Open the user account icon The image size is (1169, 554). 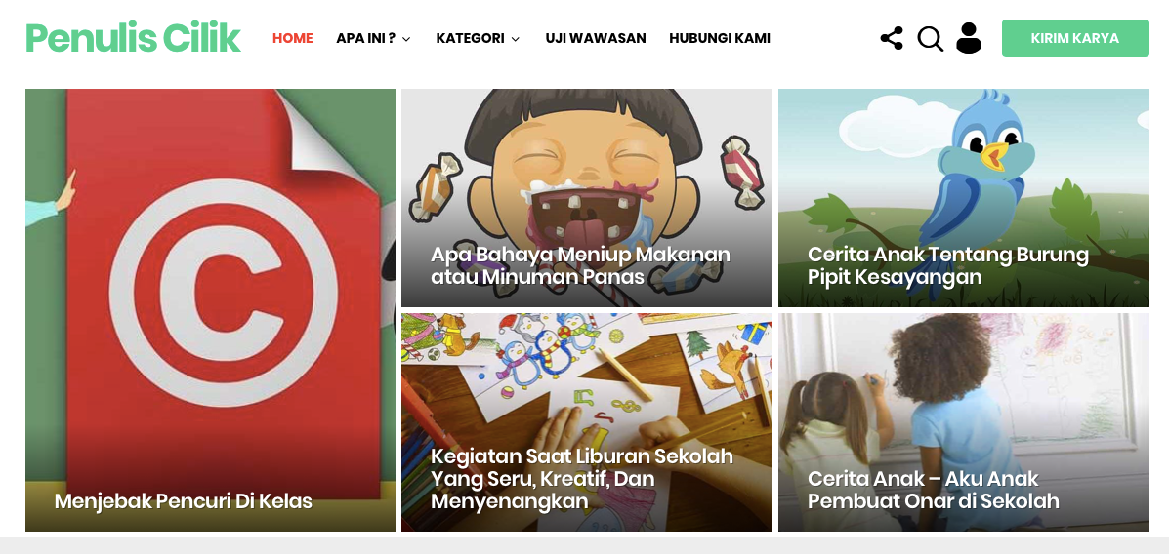(969, 38)
